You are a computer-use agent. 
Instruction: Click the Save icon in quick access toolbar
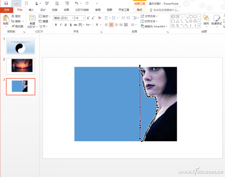point(6,3)
